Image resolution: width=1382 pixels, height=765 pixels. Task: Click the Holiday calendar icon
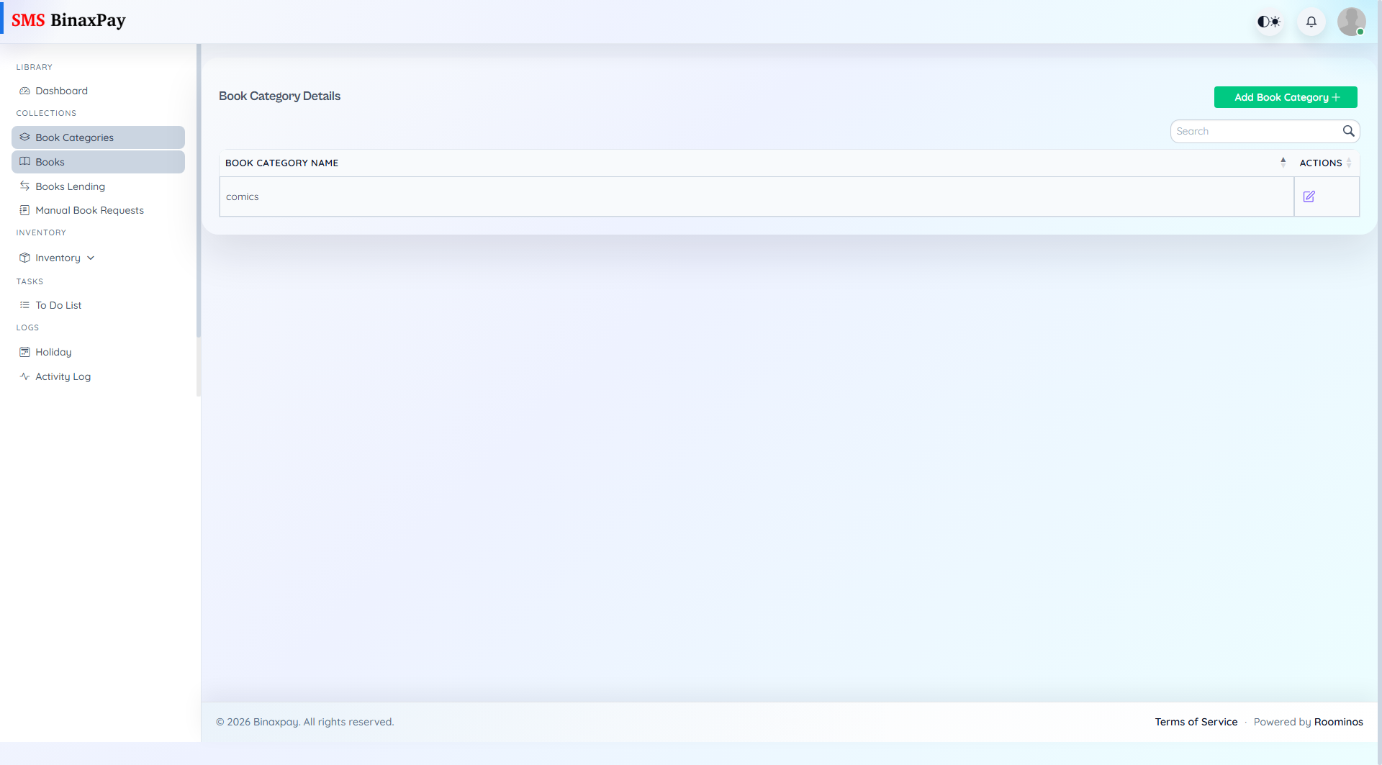coord(24,351)
